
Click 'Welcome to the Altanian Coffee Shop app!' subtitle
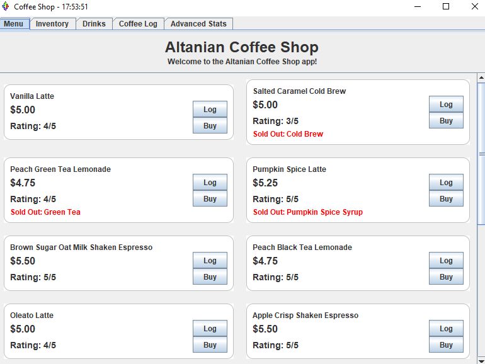[x=243, y=62]
